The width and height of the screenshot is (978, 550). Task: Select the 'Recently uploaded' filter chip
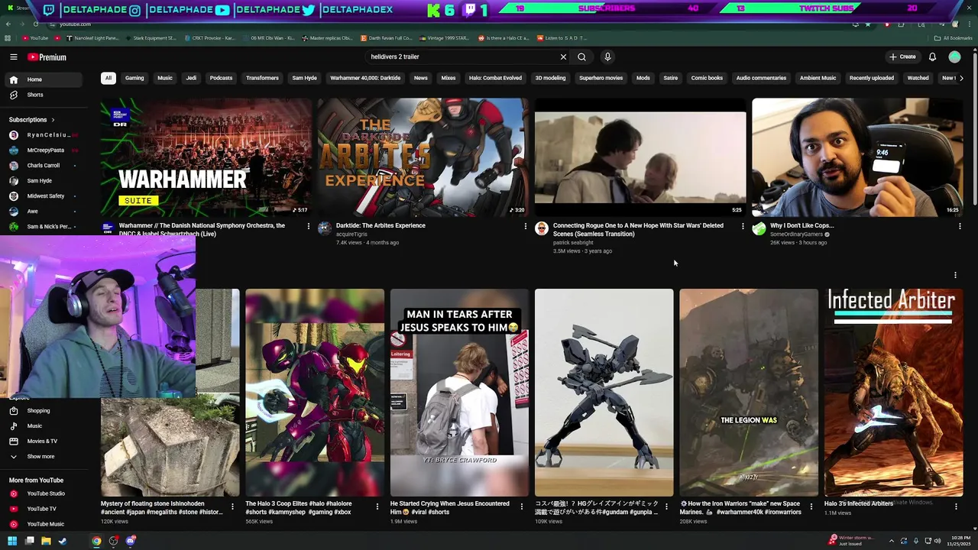[x=871, y=78]
